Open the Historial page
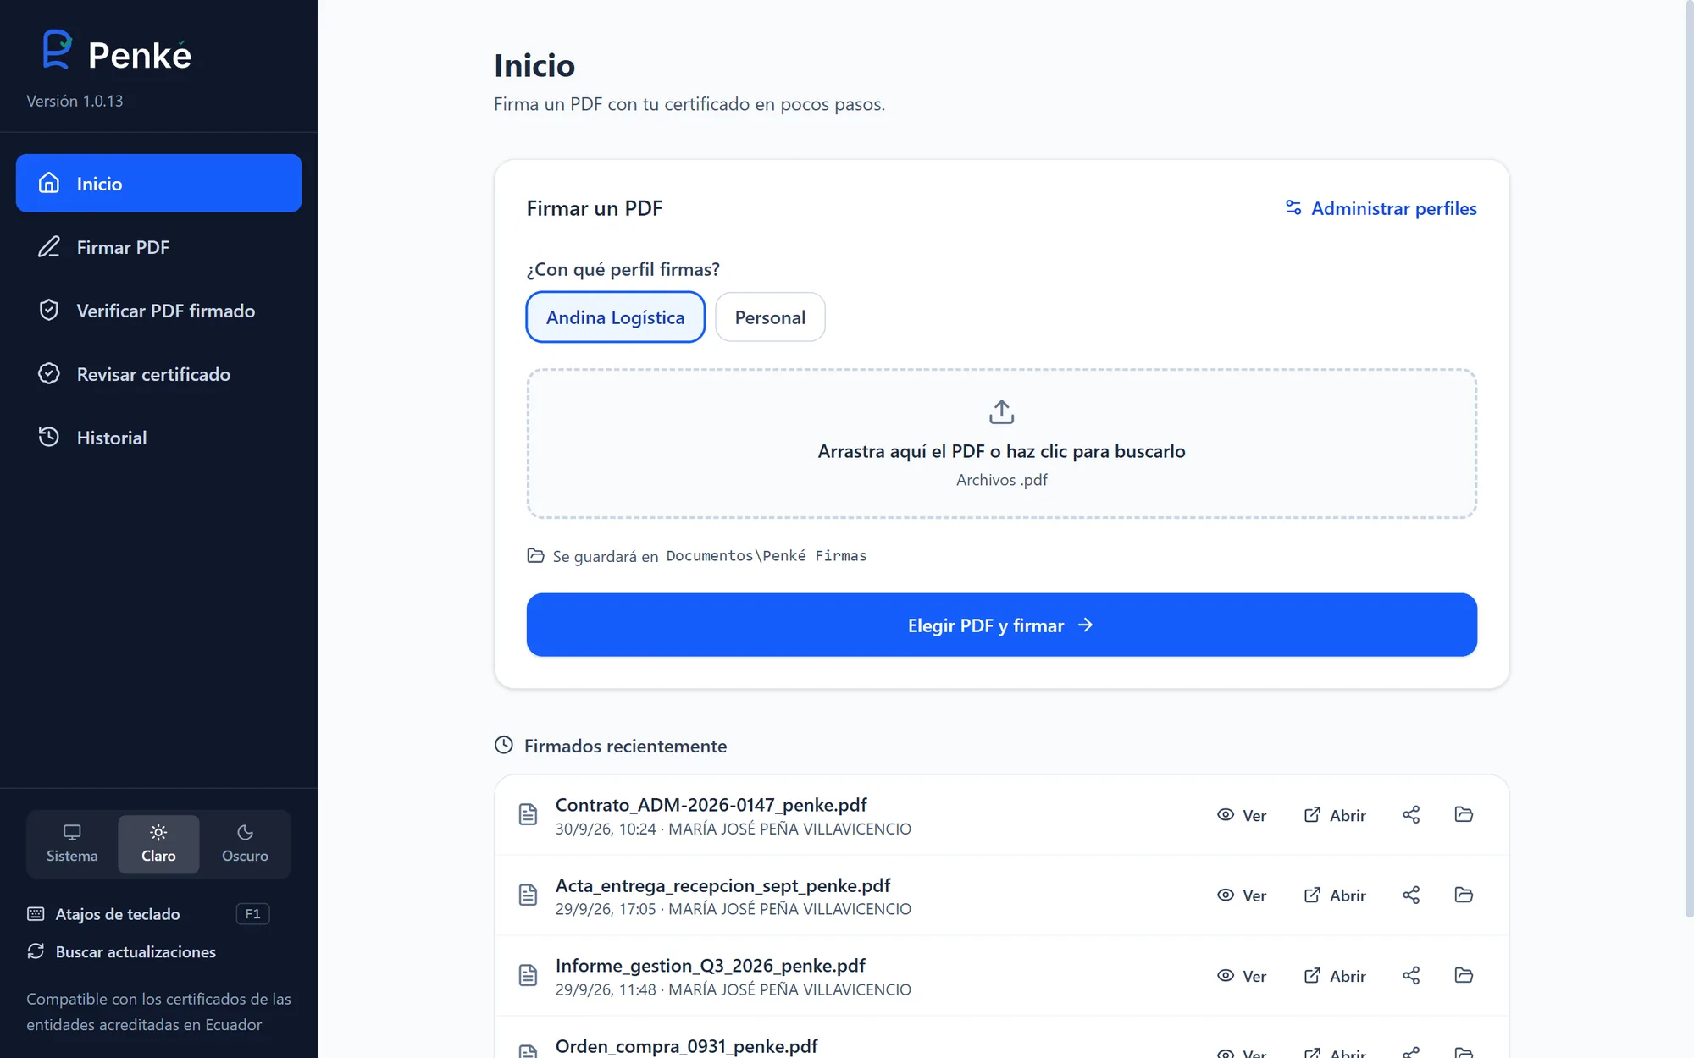This screenshot has width=1694, height=1058. point(158,437)
